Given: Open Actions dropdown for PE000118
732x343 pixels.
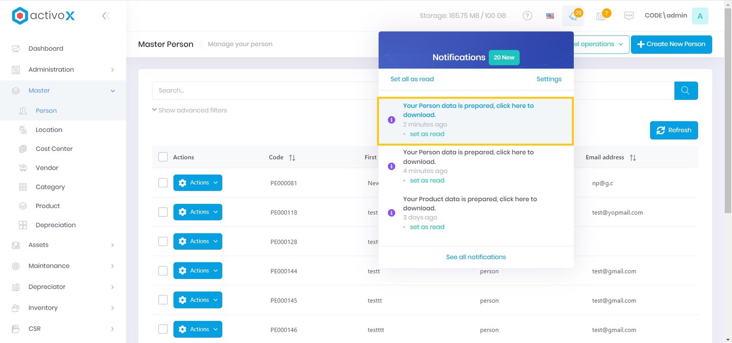Looking at the screenshot, I should [198, 212].
